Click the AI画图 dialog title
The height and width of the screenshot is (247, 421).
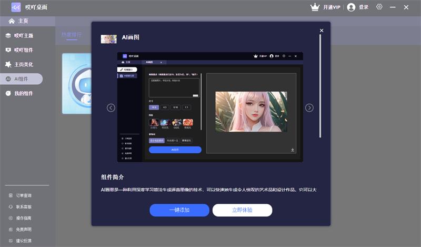[131, 37]
